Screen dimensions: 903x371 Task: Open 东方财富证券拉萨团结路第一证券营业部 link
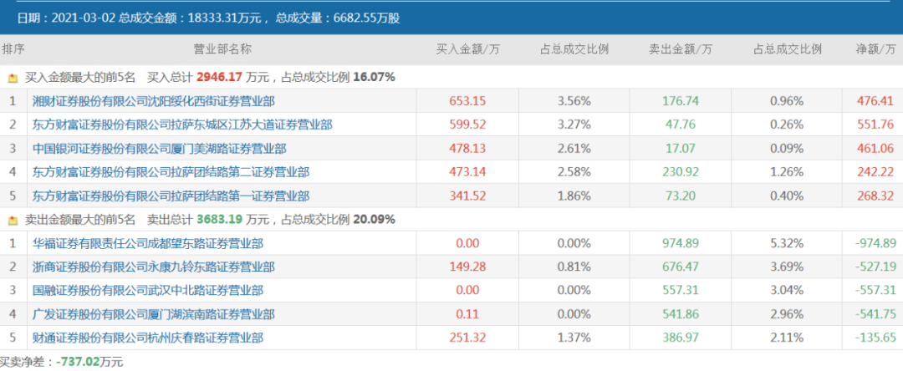click(x=171, y=196)
